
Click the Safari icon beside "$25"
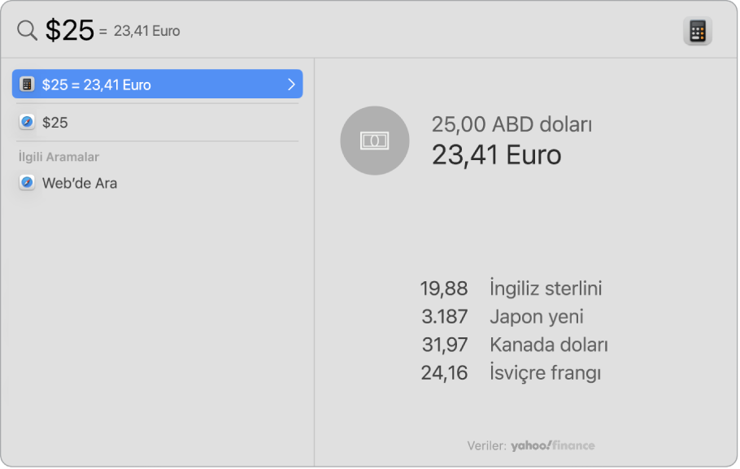tap(27, 123)
